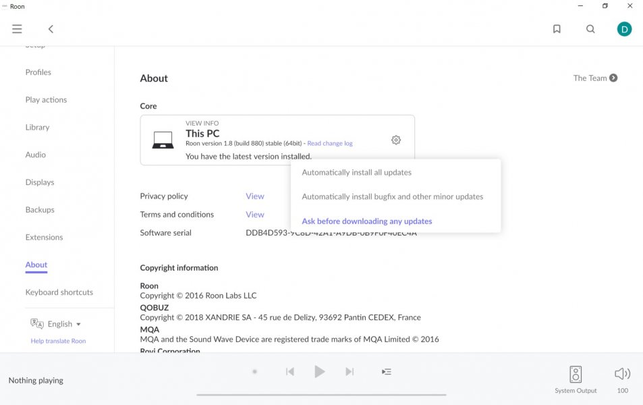
Task: Open Displays settings tab
Action: point(40,182)
